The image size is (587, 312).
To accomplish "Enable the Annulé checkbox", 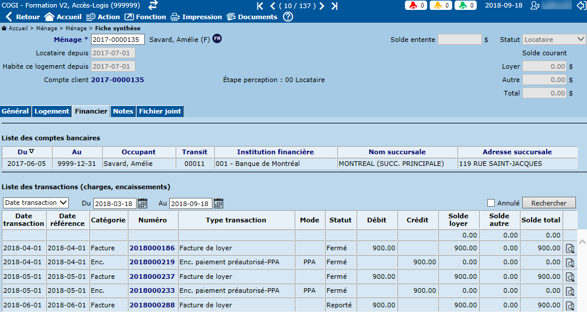I will click(x=491, y=203).
